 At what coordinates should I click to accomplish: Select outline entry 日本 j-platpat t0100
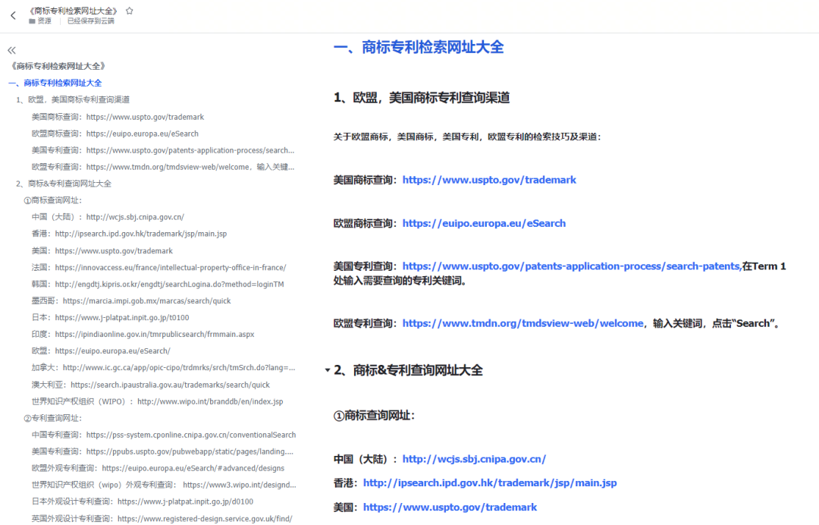[x=110, y=318]
